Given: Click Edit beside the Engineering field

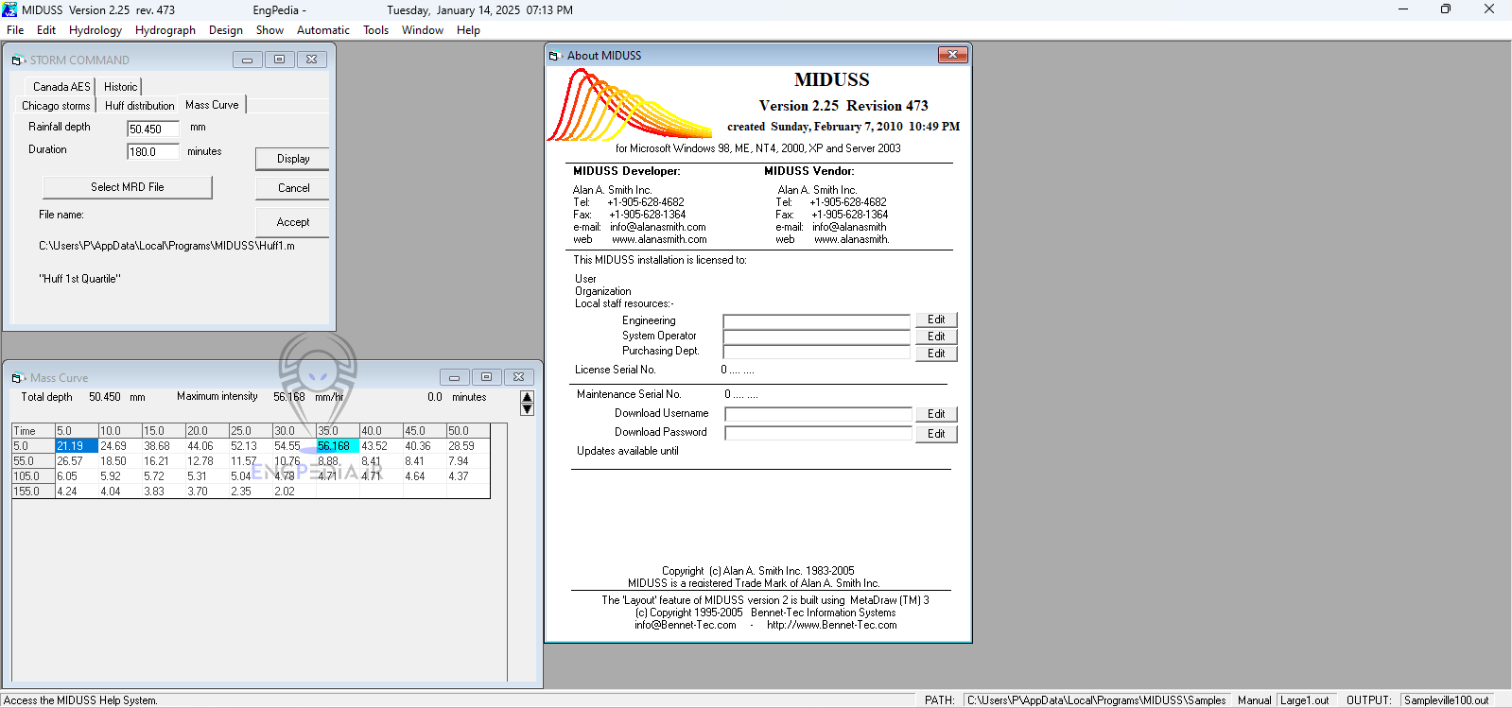Looking at the screenshot, I should point(935,319).
